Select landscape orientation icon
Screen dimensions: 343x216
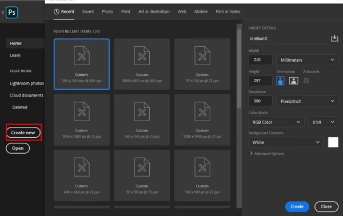click(294, 81)
